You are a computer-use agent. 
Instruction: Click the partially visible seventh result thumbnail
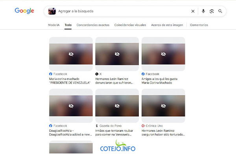pyautogui.click(x=71, y=147)
